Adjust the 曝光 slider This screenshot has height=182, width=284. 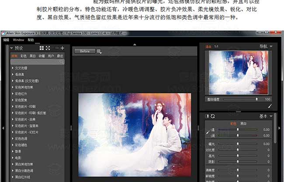238,144
